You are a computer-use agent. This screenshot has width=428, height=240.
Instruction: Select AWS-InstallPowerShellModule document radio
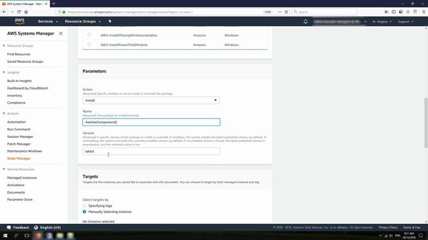click(89, 45)
